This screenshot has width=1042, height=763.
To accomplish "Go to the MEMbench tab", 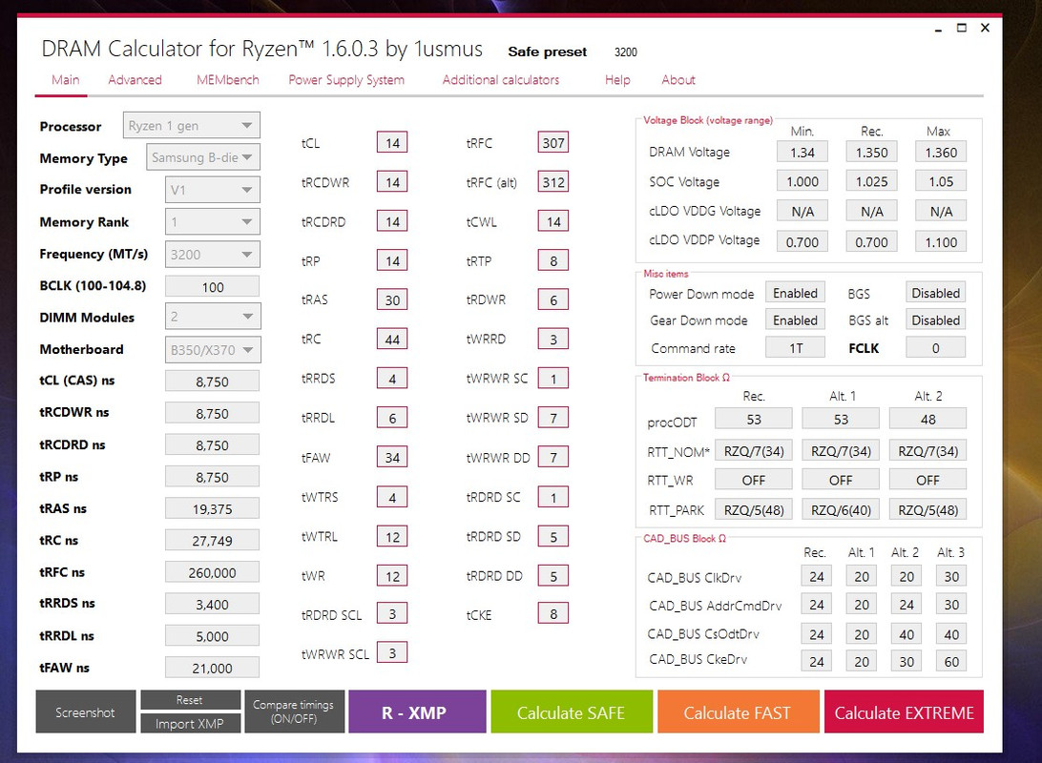I will 228,80.
